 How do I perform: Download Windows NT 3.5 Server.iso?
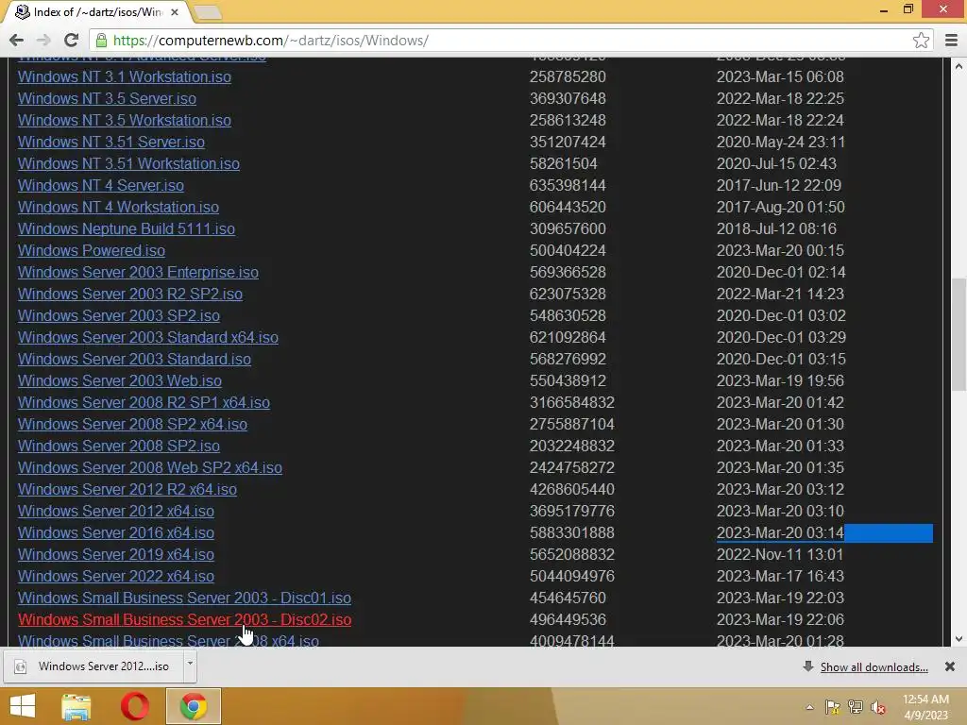click(x=107, y=98)
